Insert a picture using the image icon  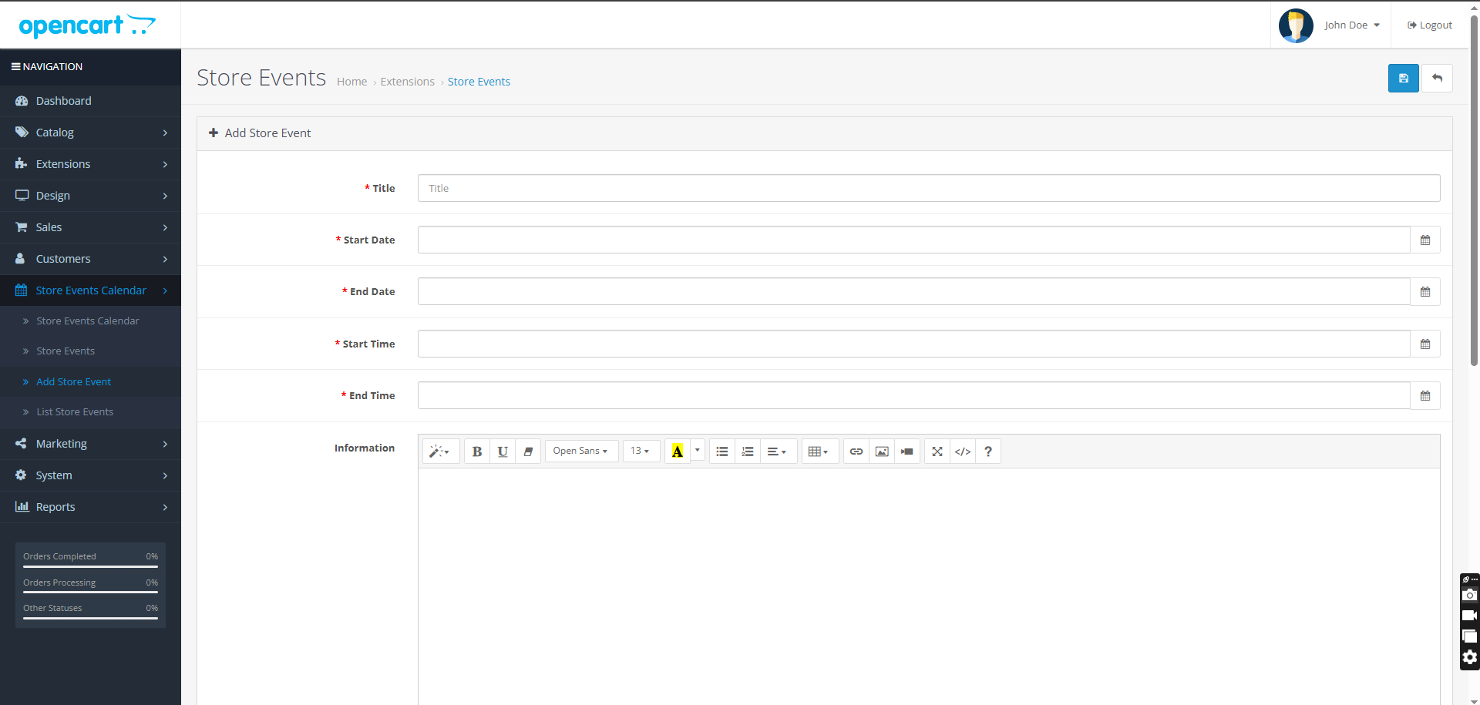pos(882,452)
